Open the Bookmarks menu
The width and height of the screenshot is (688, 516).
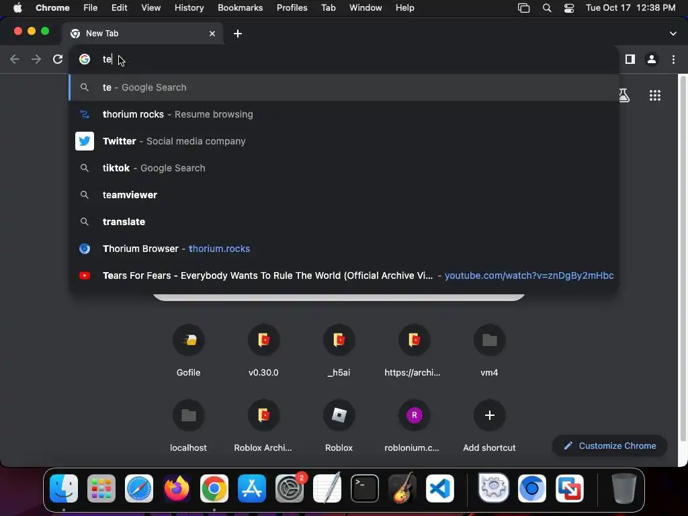click(241, 8)
